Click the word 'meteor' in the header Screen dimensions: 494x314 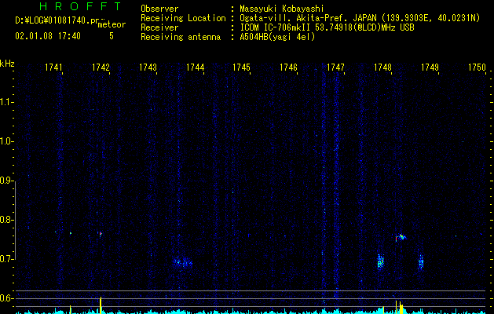click(x=112, y=24)
